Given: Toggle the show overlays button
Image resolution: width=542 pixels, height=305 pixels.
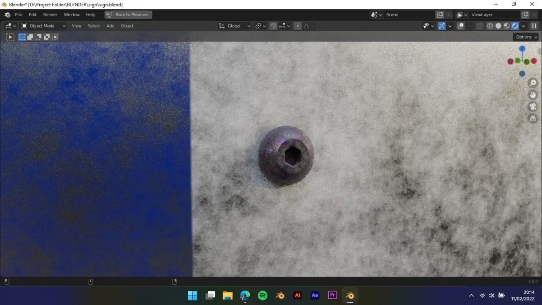Looking at the screenshot, I should [x=460, y=26].
